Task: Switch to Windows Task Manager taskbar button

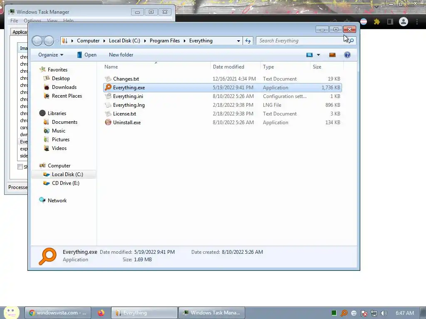Action: (212, 313)
